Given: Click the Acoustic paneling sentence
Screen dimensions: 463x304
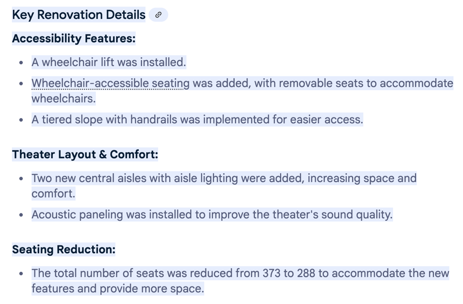Looking at the screenshot, I should tap(212, 214).
